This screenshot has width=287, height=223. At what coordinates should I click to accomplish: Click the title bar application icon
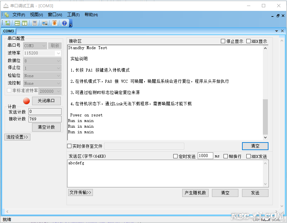(6, 6)
